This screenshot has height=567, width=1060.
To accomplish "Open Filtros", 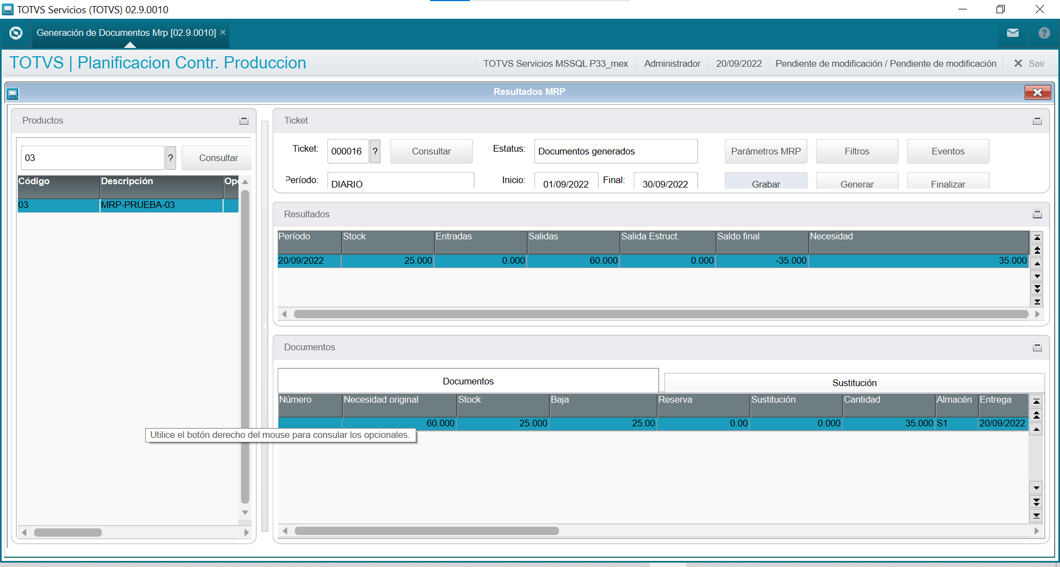I will 857,151.
